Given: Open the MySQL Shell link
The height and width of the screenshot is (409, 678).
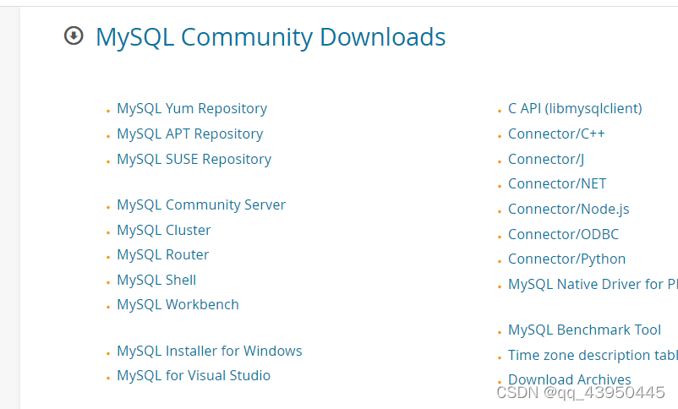Looking at the screenshot, I should 156,280.
